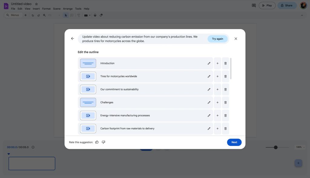This screenshot has height=178, width=310.
Task: Open the comments history icon
Action: click(254, 5)
